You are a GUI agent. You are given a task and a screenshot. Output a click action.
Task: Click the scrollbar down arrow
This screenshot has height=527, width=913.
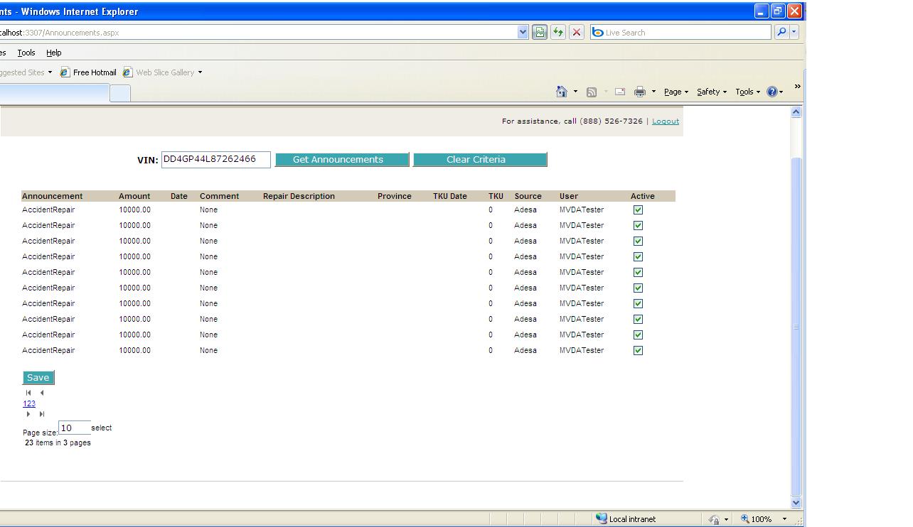tap(796, 502)
